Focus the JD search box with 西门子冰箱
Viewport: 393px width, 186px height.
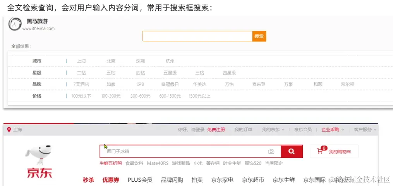[190, 151]
